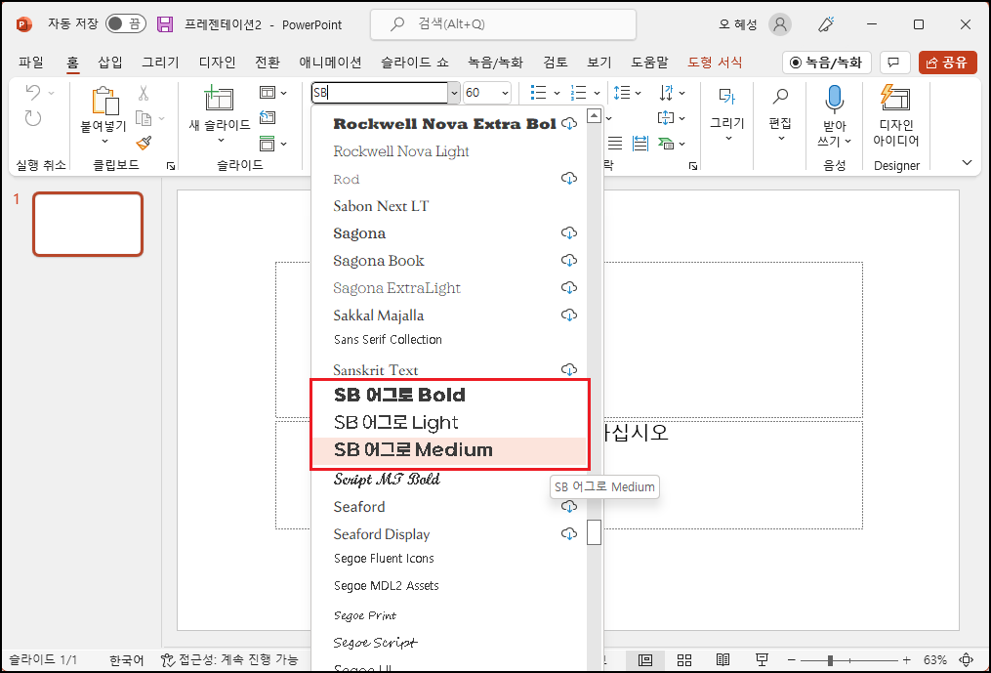991x673 pixels.
Task: Open the 편집 editing group button
Action: pyautogui.click(x=780, y=114)
